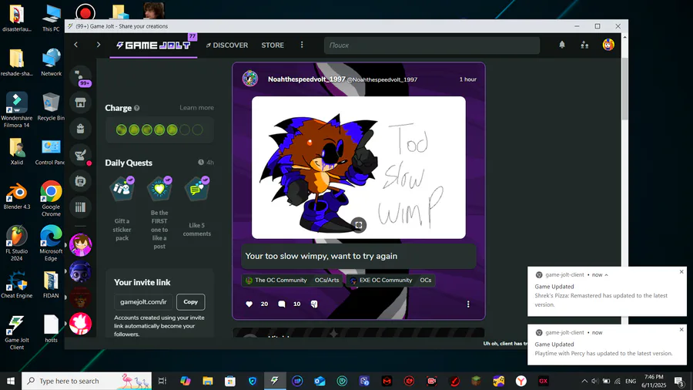The height and width of the screenshot is (390, 693).
Task: Open the friends list icon
Action: click(x=584, y=45)
